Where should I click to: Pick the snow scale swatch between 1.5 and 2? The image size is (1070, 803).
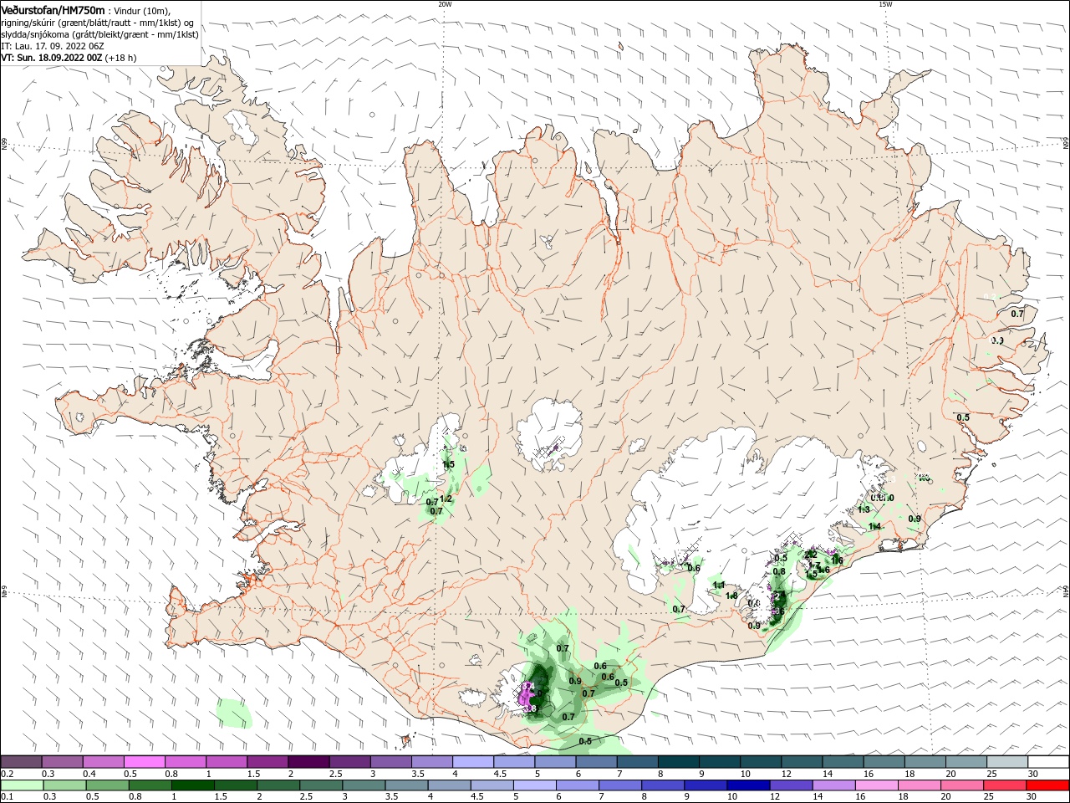click(x=267, y=761)
